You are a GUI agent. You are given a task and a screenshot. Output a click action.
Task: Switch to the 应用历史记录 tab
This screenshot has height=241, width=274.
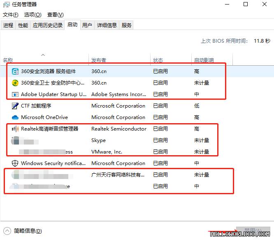click(48, 25)
